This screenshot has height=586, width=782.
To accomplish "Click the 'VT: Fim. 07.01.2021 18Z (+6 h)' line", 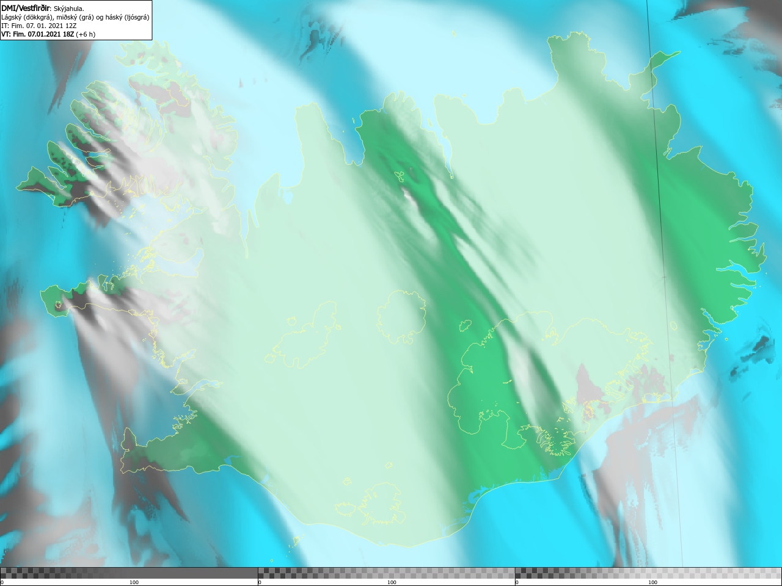I will [48, 34].
